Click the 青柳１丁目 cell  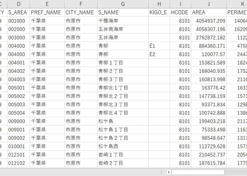[123, 63]
